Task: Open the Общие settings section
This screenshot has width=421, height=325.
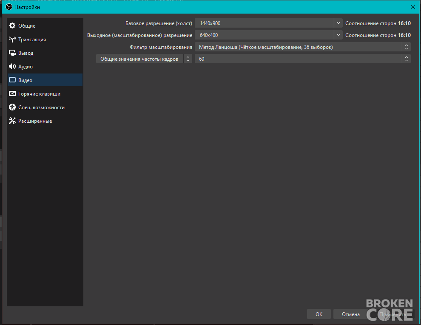Action: (45, 26)
